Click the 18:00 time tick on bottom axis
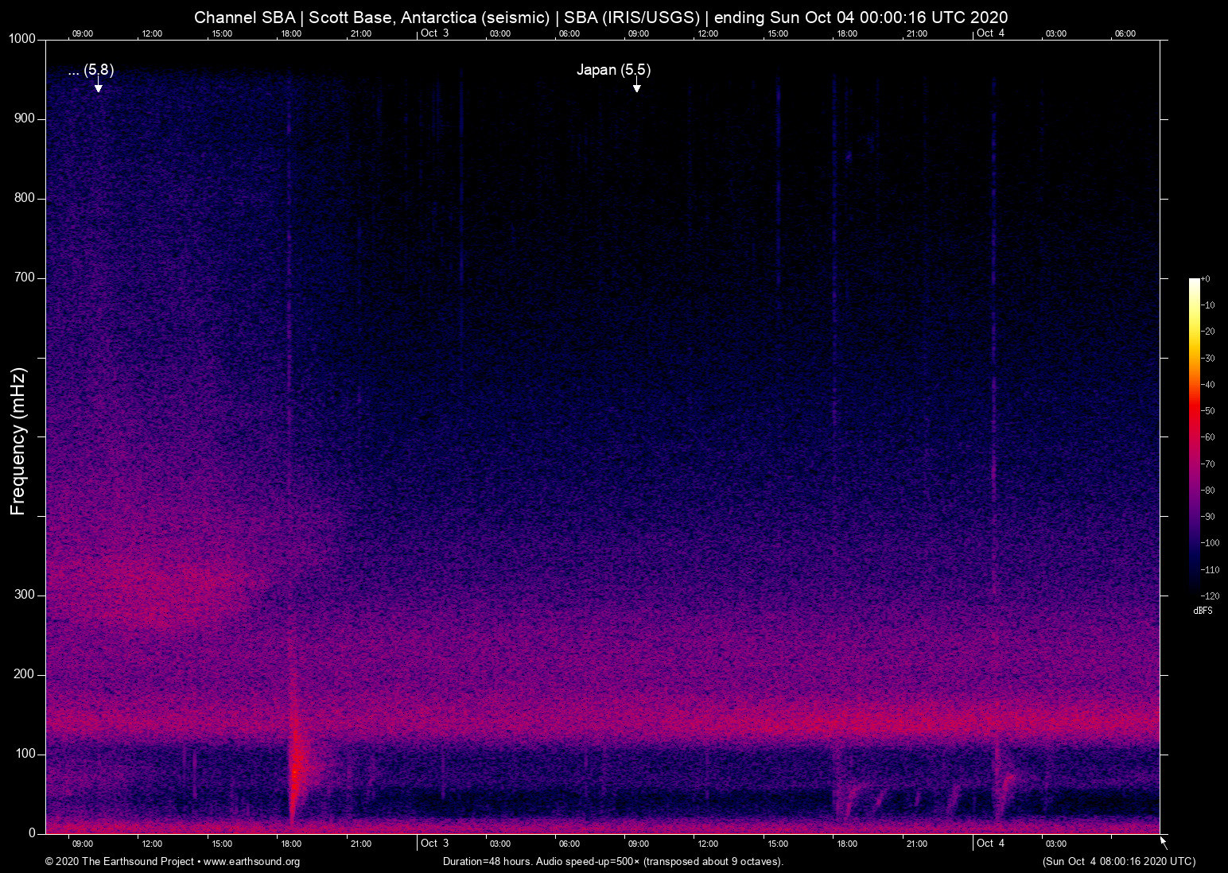 pos(291,844)
